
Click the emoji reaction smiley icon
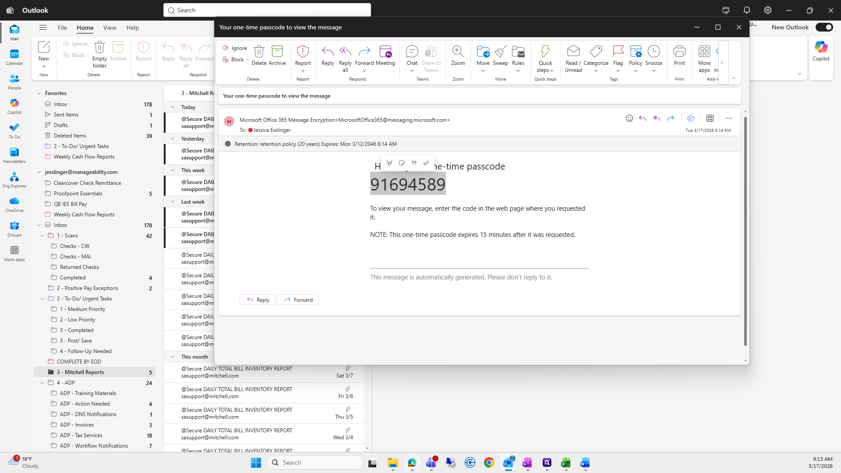point(629,118)
